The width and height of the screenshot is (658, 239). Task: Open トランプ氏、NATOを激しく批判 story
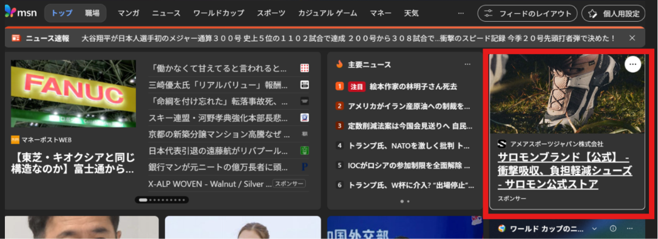(x=409, y=146)
